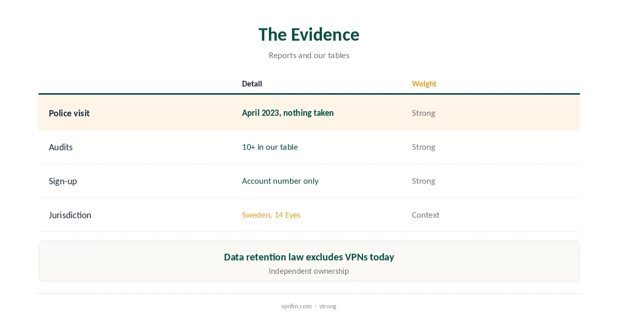Click the cell "Sweden, 14 Eyes"
The image size is (618, 316).
point(271,215)
